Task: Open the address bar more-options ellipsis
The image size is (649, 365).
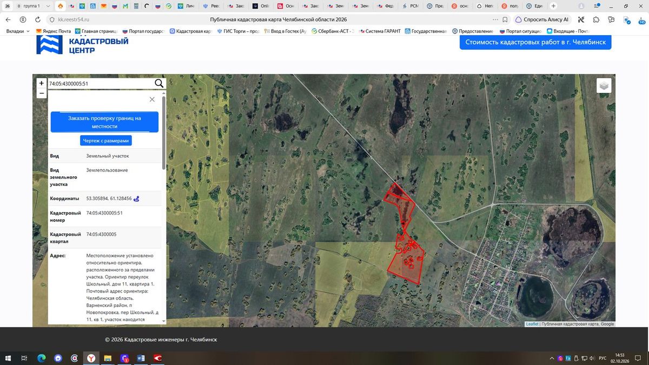Action: pos(495,19)
